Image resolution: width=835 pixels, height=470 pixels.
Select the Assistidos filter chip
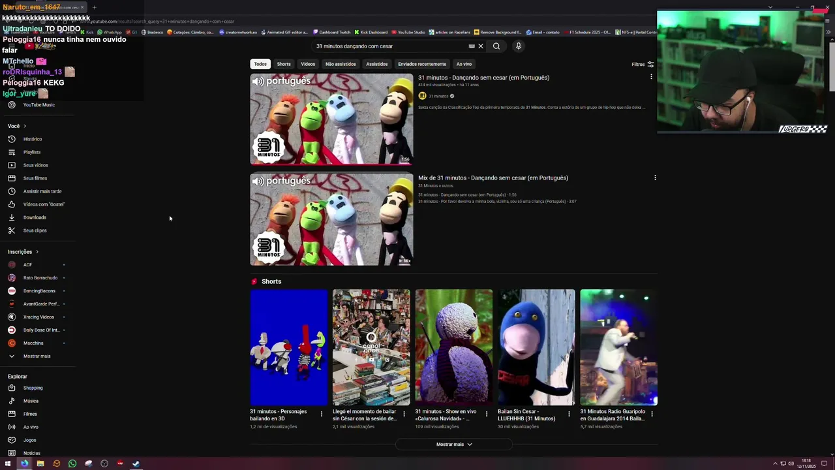pyautogui.click(x=376, y=64)
